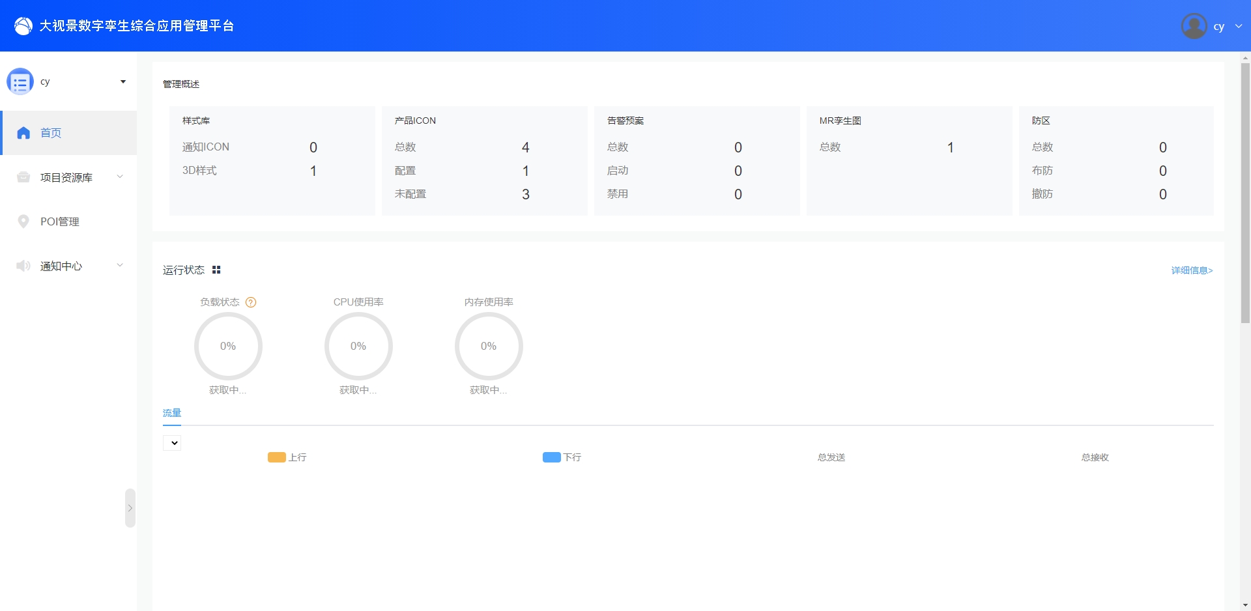Click the POI管理 location pin icon
The height and width of the screenshot is (611, 1251).
tap(23, 221)
